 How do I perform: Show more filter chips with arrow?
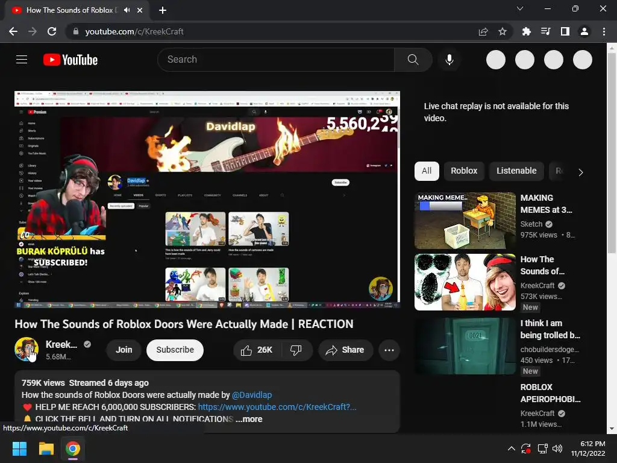tap(580, 172)
